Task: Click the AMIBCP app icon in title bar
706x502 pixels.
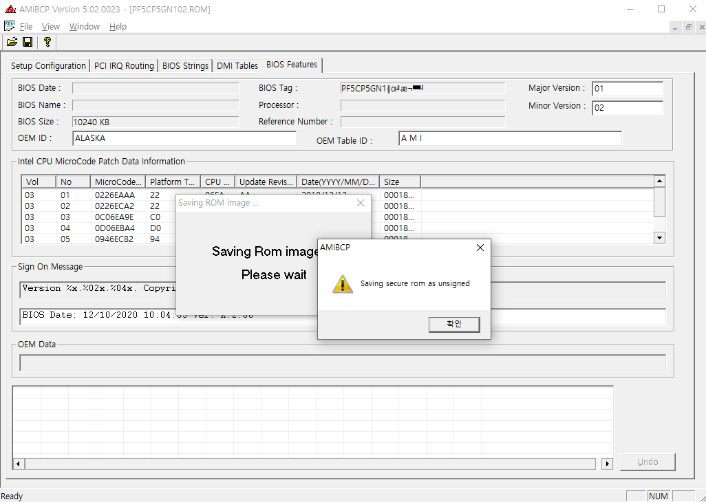Action: (10, 9)
